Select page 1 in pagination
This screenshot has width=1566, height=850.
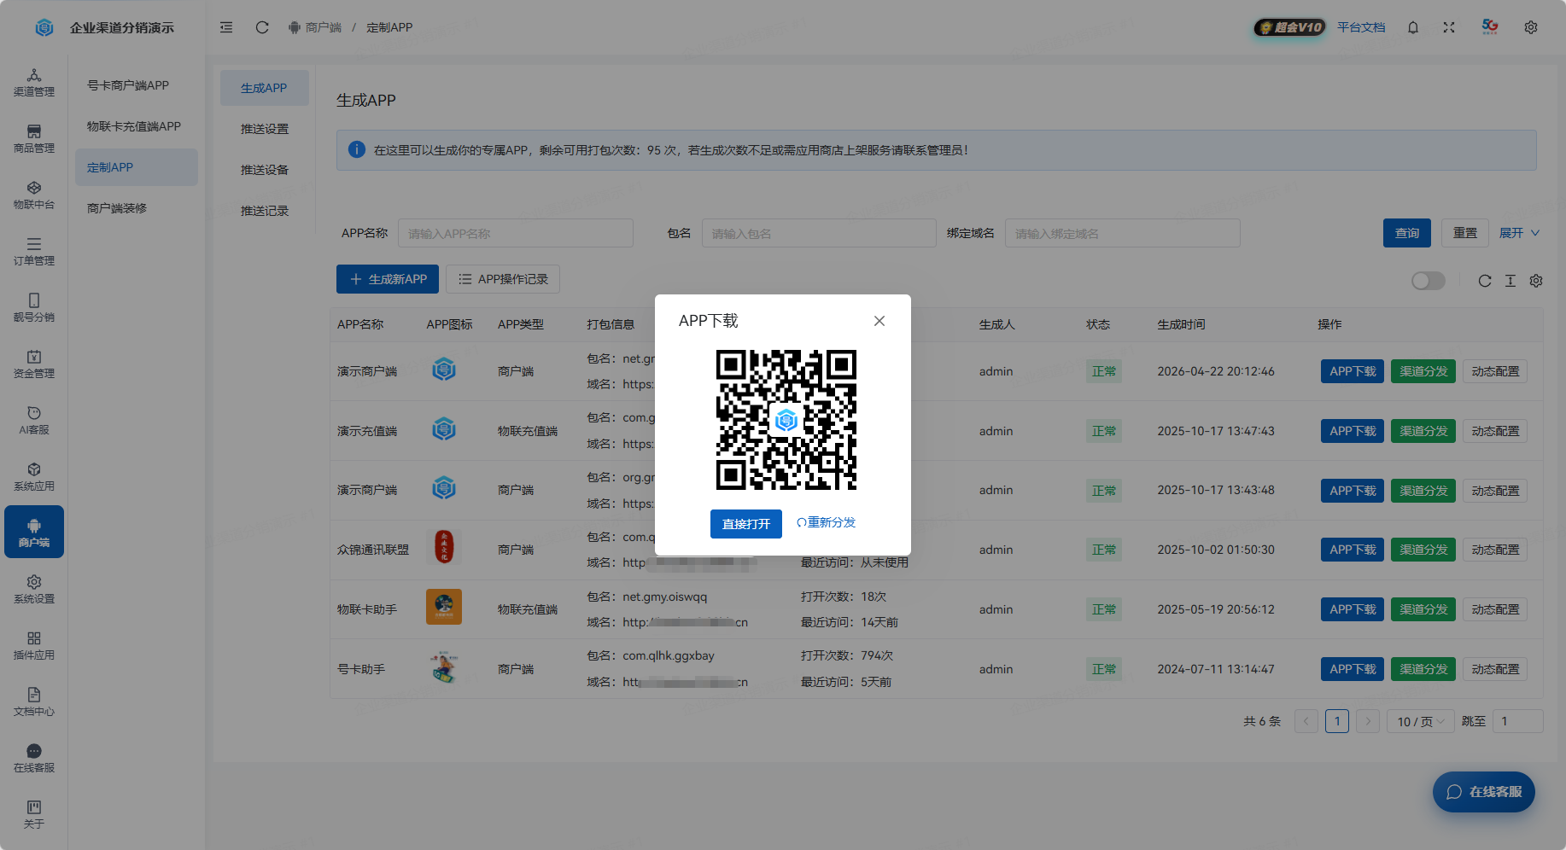[x=1337, y=721]
